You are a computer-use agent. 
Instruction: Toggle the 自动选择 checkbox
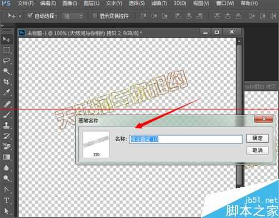[30, 16]
